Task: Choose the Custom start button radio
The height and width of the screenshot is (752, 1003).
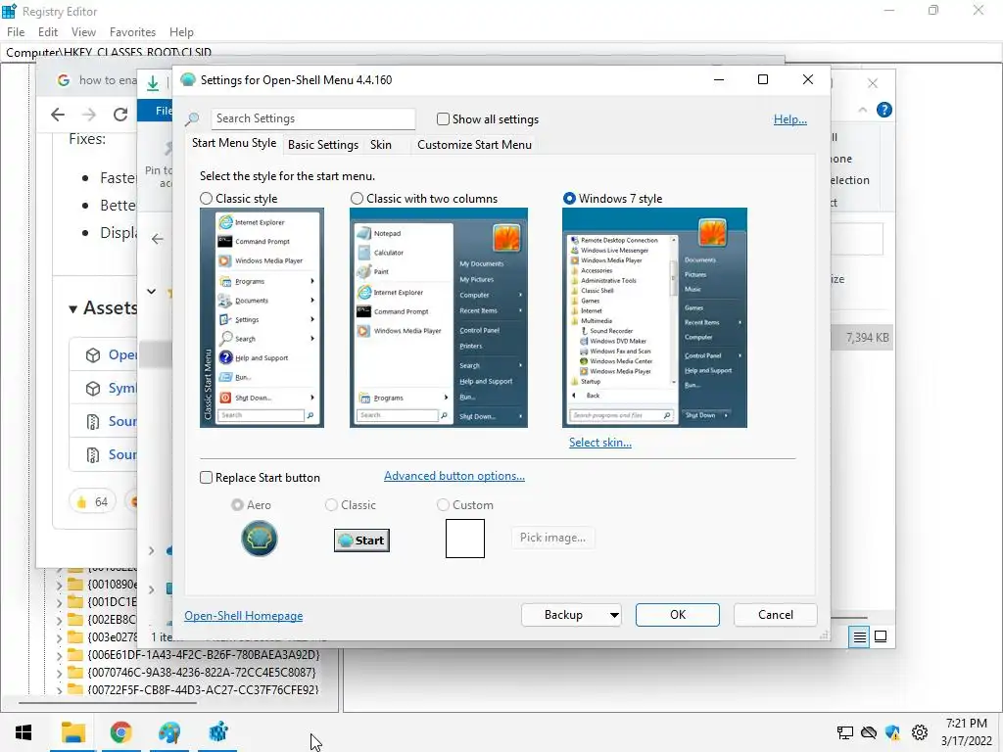Action: tap(443, 505)
